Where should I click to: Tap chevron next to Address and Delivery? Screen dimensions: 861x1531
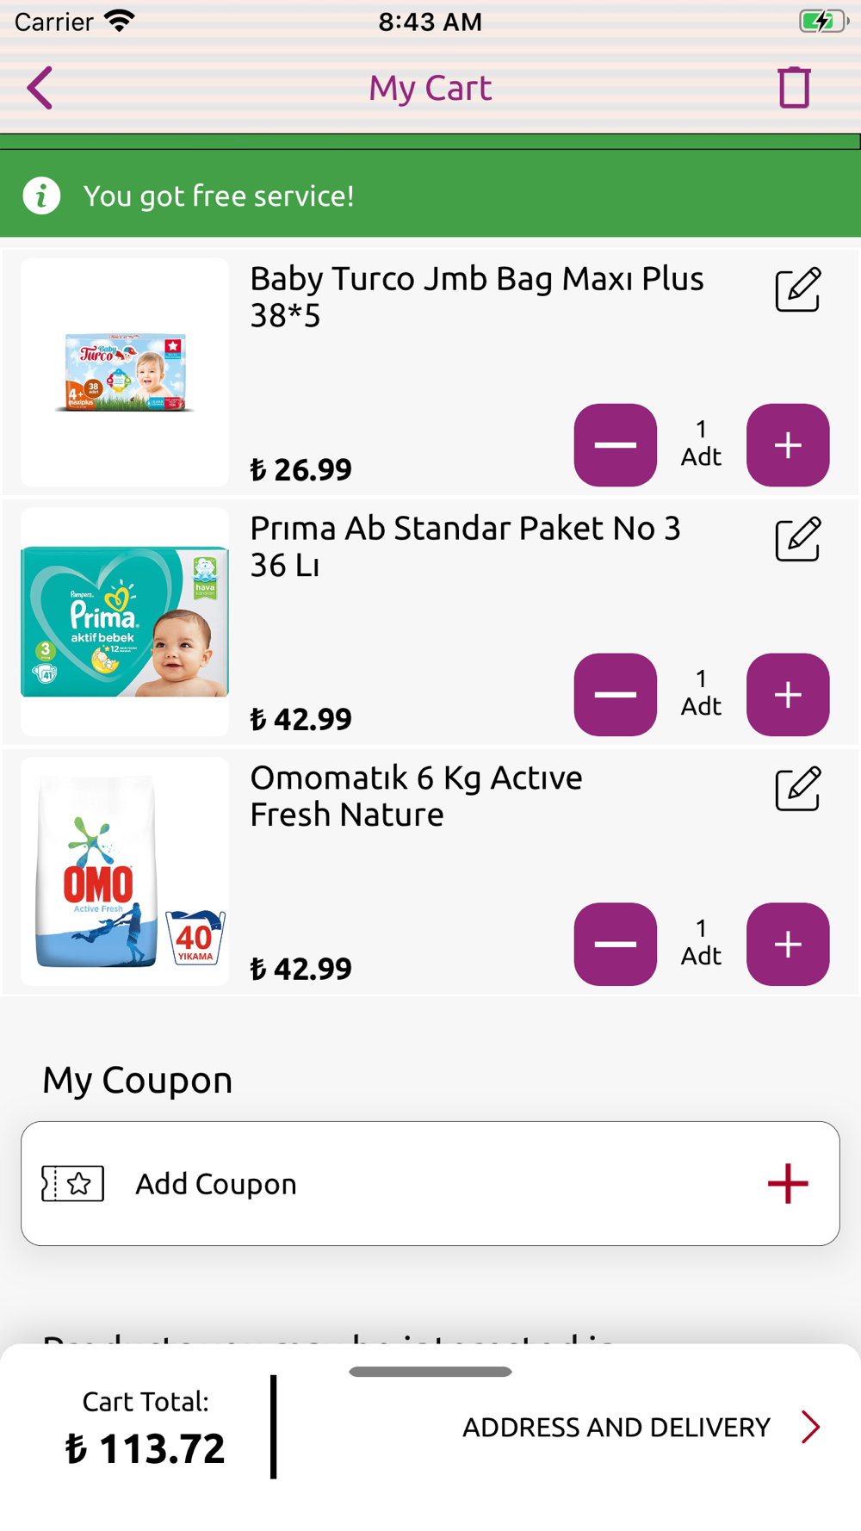[810, 1427]
